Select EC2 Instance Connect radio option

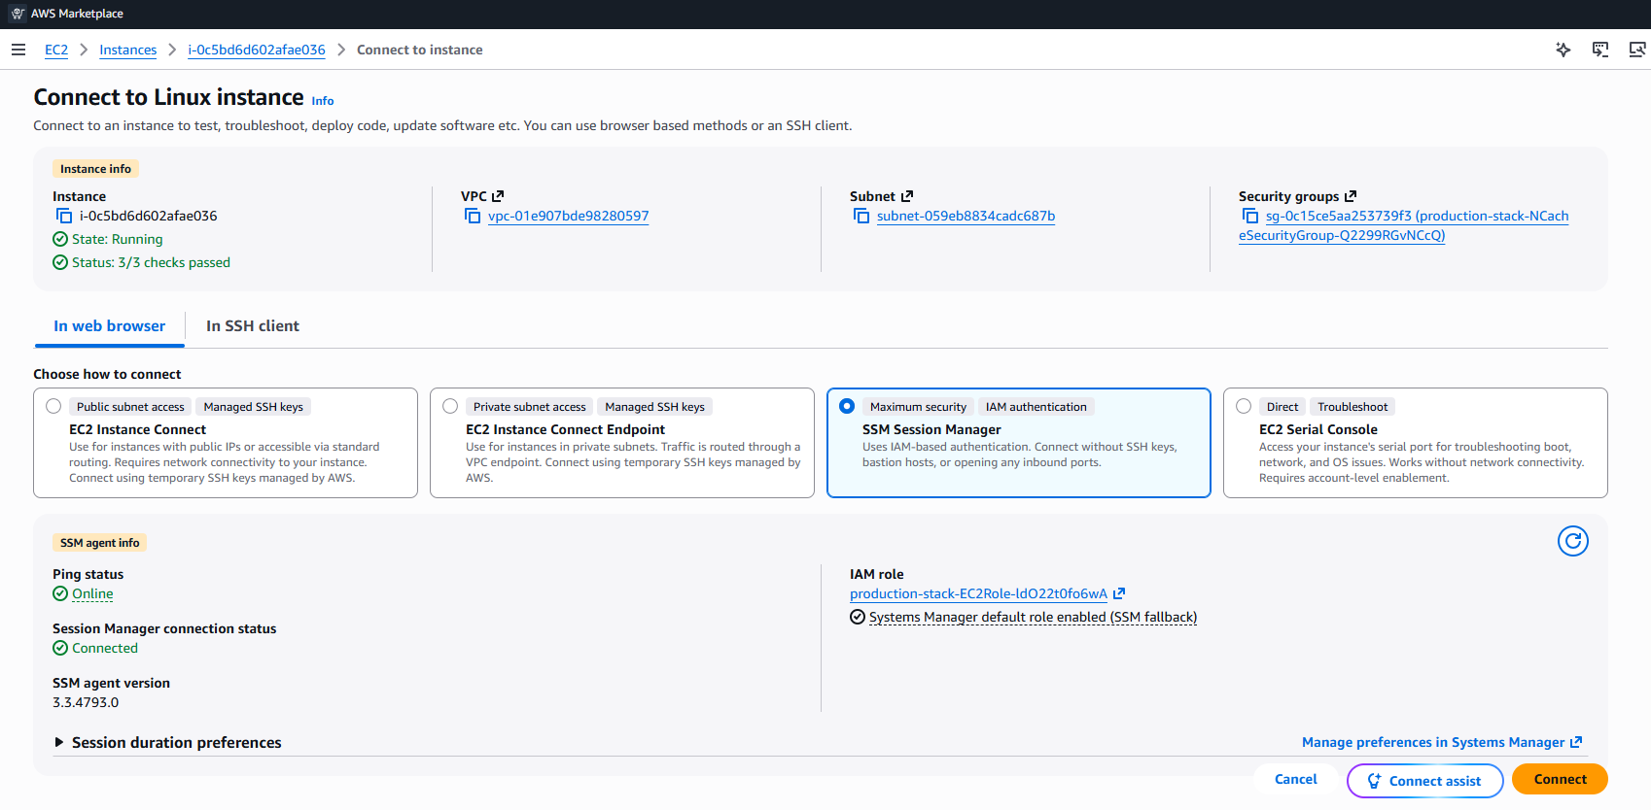click(x=53, y=406)
